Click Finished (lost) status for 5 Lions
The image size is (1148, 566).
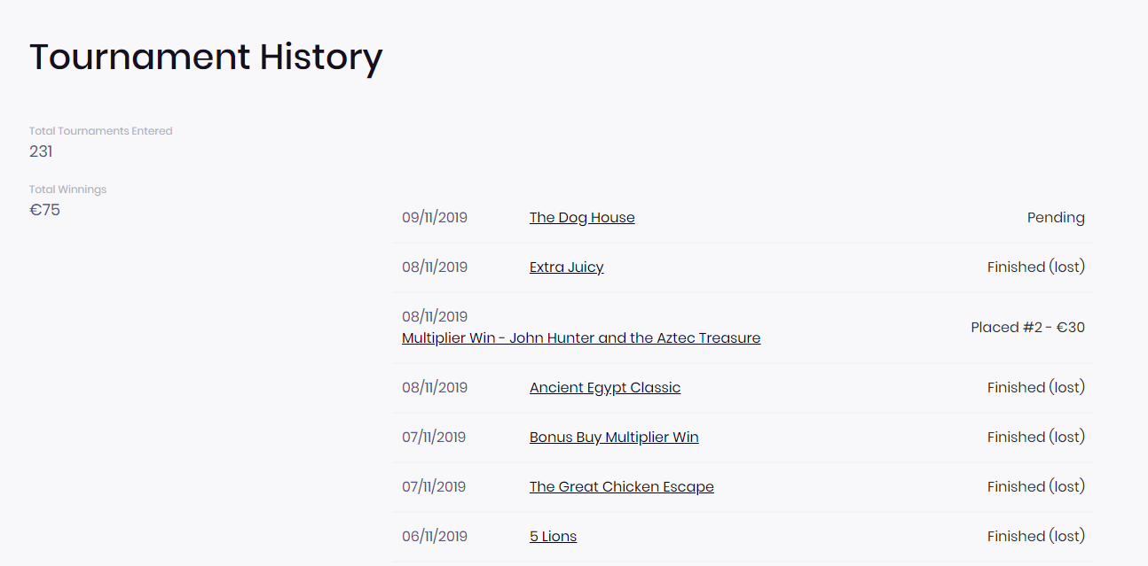click(x=1035, y=537)
